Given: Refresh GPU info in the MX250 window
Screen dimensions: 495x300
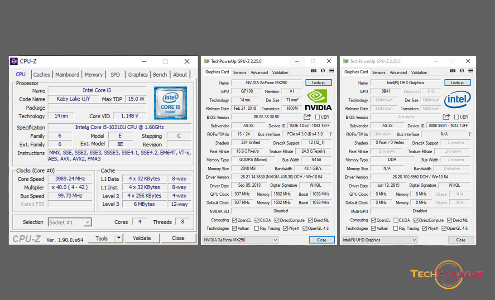Looking at the screenshot, I should (322, 71).
